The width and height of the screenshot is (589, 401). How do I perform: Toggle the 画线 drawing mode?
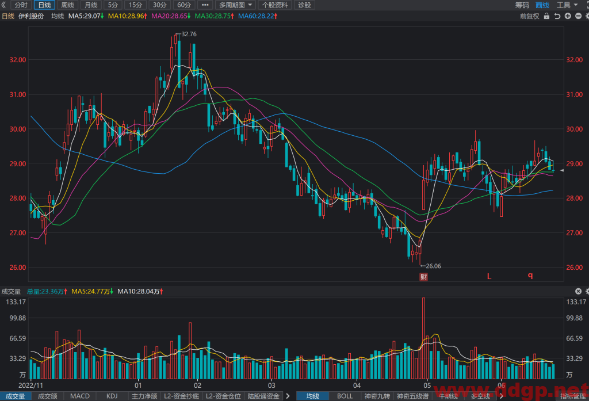click(x=542, y=5)
